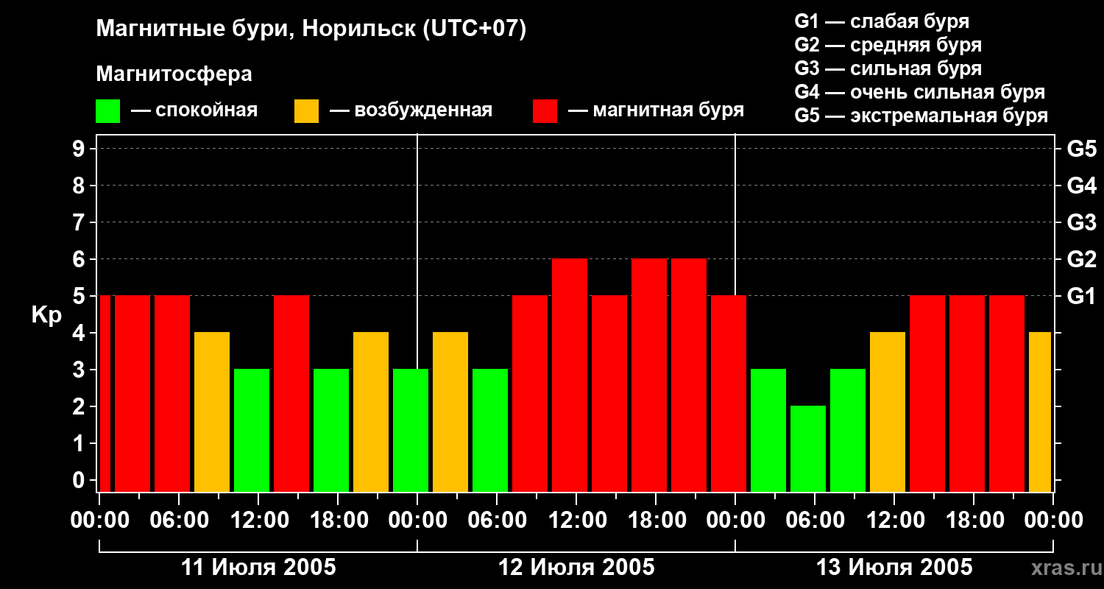Viewport: 1104px width, 589px height.
Task: Click the red 'магнитная буря' legend swatch
Action: [545, 111]
